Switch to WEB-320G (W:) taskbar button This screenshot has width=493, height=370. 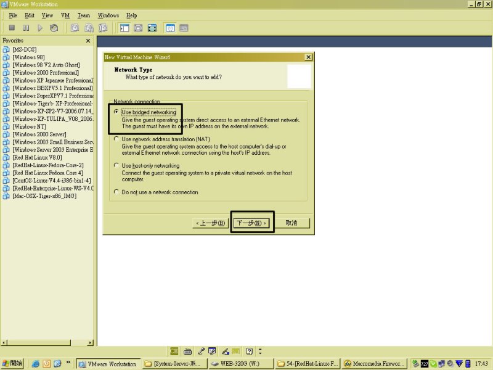pyautogui.click(x=240, y=364)
